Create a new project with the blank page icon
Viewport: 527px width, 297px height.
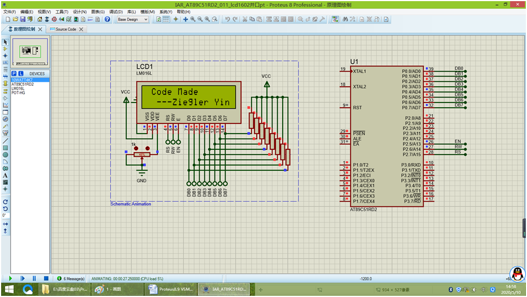(x=8, y=20)
